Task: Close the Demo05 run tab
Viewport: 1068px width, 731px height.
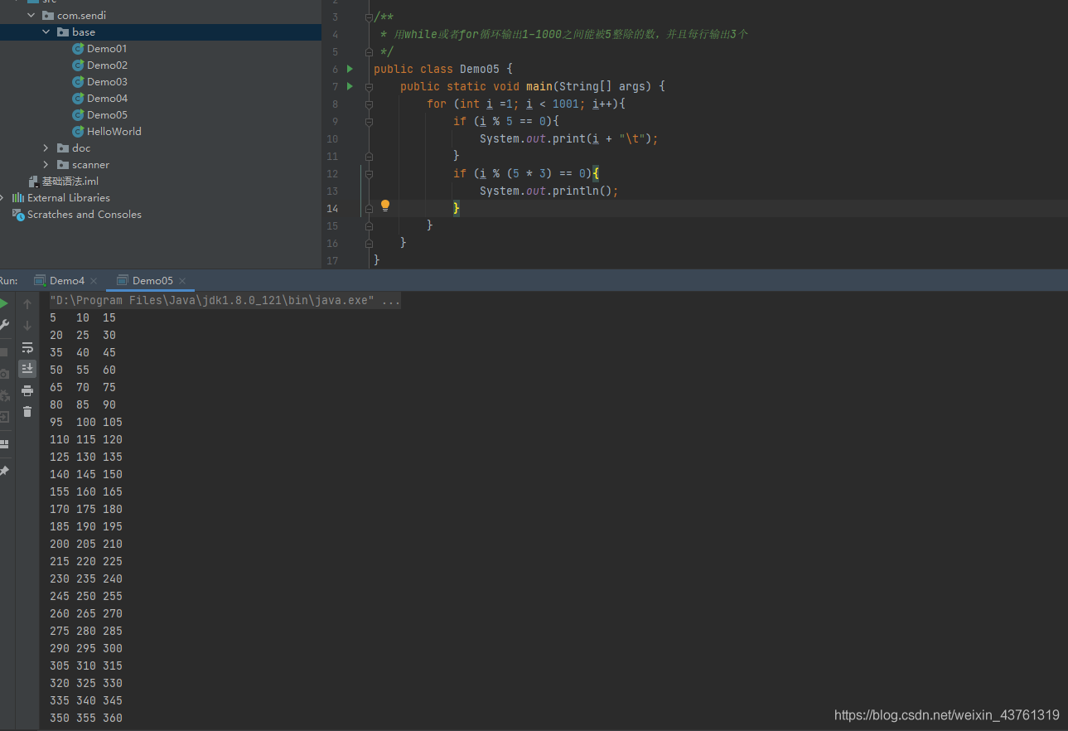Action: (182, 281)
